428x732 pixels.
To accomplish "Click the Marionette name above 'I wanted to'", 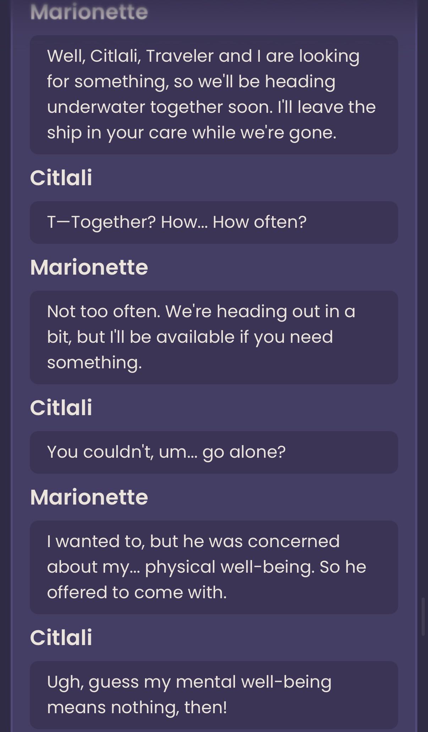I will tap(89, 497).
